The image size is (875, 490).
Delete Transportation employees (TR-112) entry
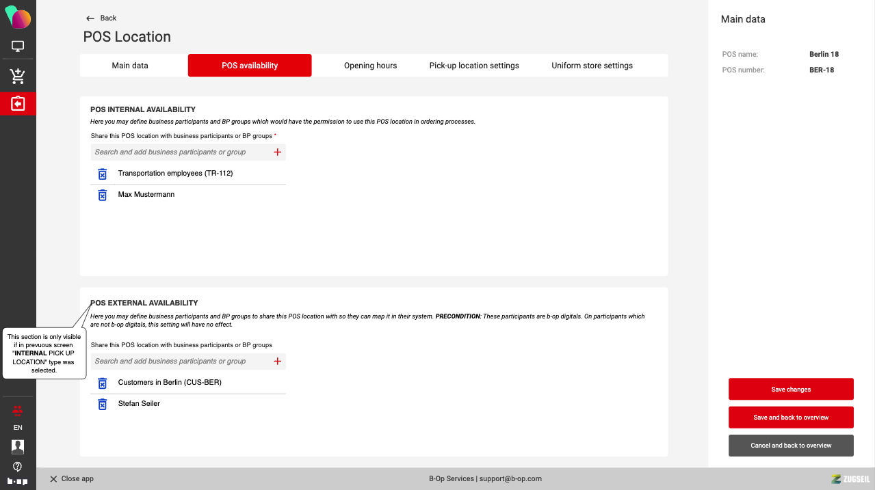102,174
